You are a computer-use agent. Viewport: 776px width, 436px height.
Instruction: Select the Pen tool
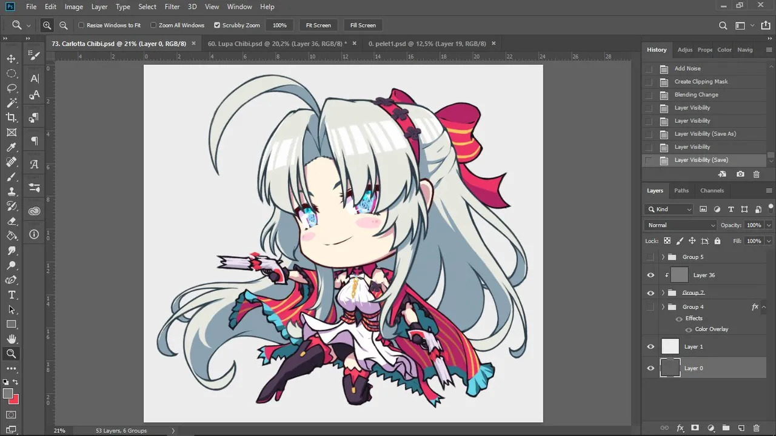[x=12, y=280]
